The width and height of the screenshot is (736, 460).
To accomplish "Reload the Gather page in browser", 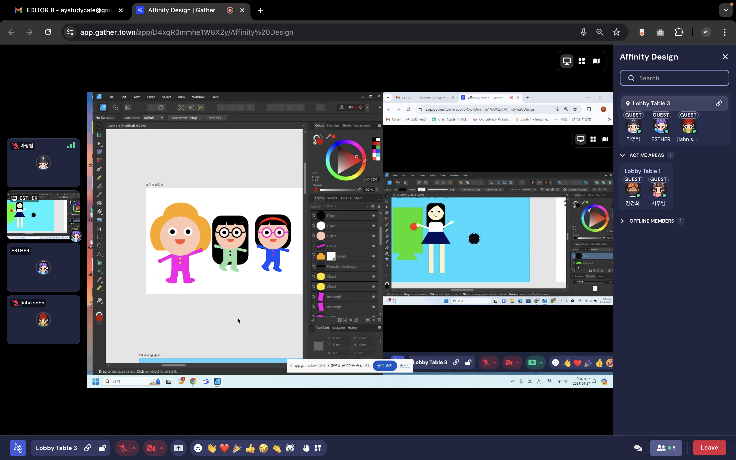I will [x=48, y=32].
